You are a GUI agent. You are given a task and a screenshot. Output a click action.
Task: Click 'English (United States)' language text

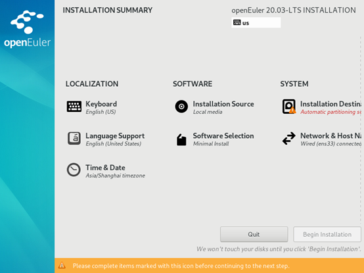(x=114, y=144)
